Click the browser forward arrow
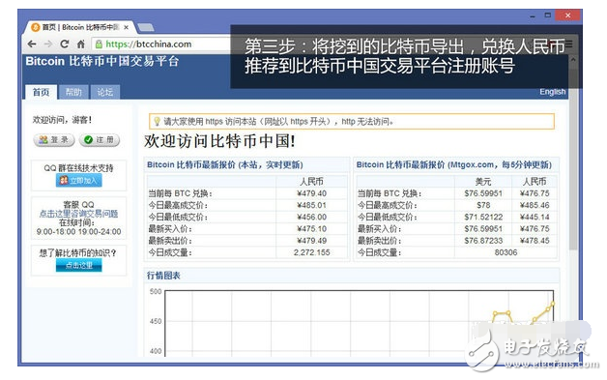The image size is (607, 380). (48, 44)
